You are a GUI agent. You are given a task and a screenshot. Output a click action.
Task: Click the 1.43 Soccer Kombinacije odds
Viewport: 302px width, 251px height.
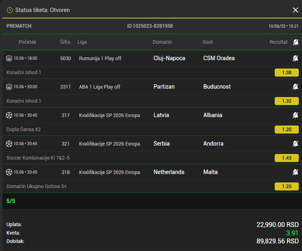[x=287, y=158]
